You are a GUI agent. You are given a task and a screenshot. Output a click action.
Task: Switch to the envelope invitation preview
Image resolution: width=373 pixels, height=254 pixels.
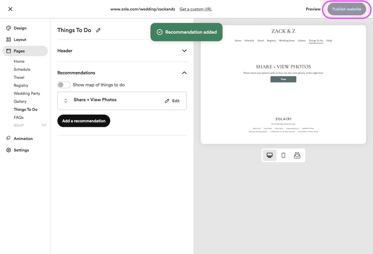[297, 155]
